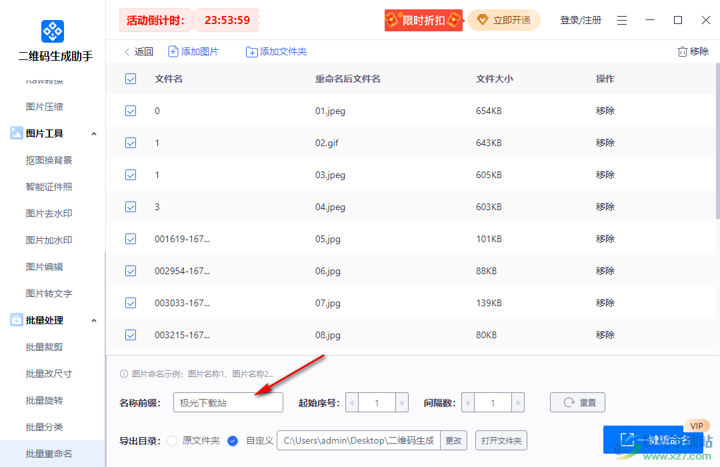The width and height of the screenshot is (720, 467).
Task: Click the 批量处理 sidebar section icon
Action: [x=15, y=320]
